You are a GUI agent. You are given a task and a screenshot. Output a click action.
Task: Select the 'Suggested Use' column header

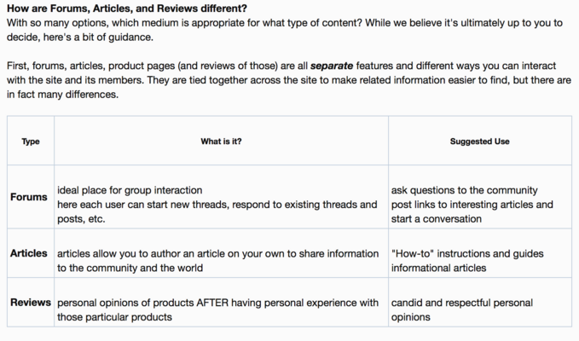(x=480, y=142)
